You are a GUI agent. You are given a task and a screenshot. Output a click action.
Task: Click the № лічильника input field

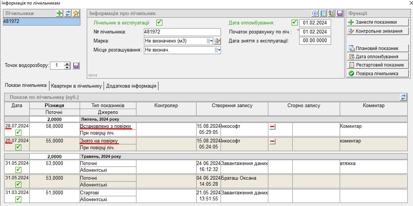coord(182,32)
